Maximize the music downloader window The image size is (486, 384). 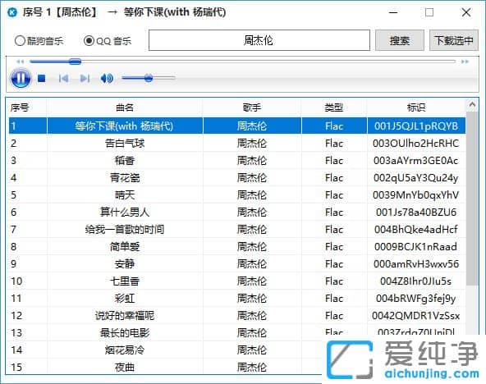429,12
